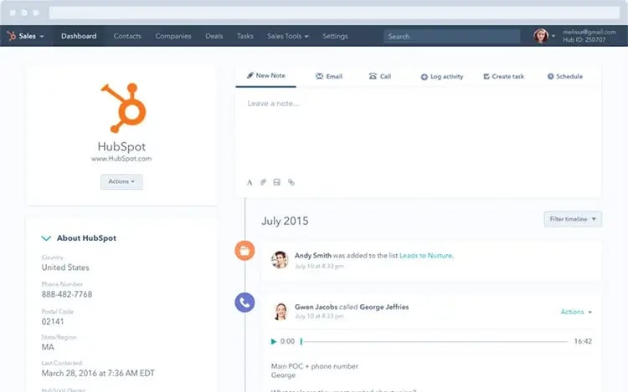Click the purple phone call timeline icon
The height and width of the screenshot is (392, 628).
[245, 303]
